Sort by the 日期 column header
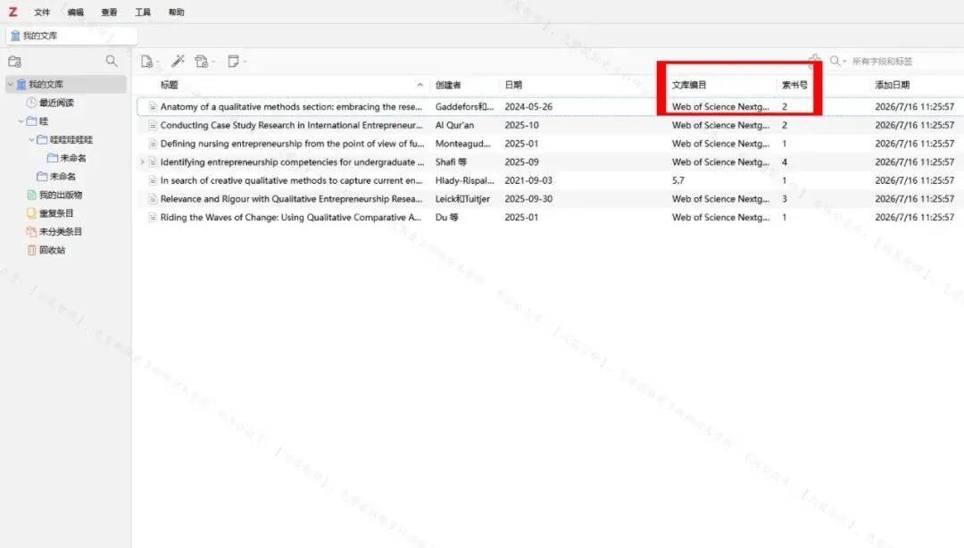Viewport: 964px width, 548px height. coord(513,85)
